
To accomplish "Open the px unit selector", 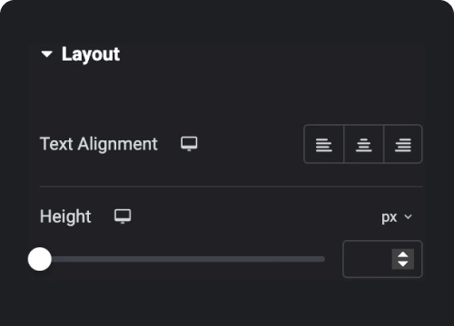I will (x=397, y=216).
